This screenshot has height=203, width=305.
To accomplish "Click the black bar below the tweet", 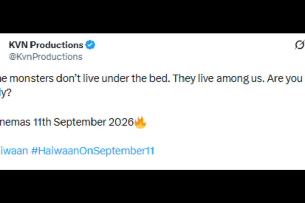I will click(152, 186).
